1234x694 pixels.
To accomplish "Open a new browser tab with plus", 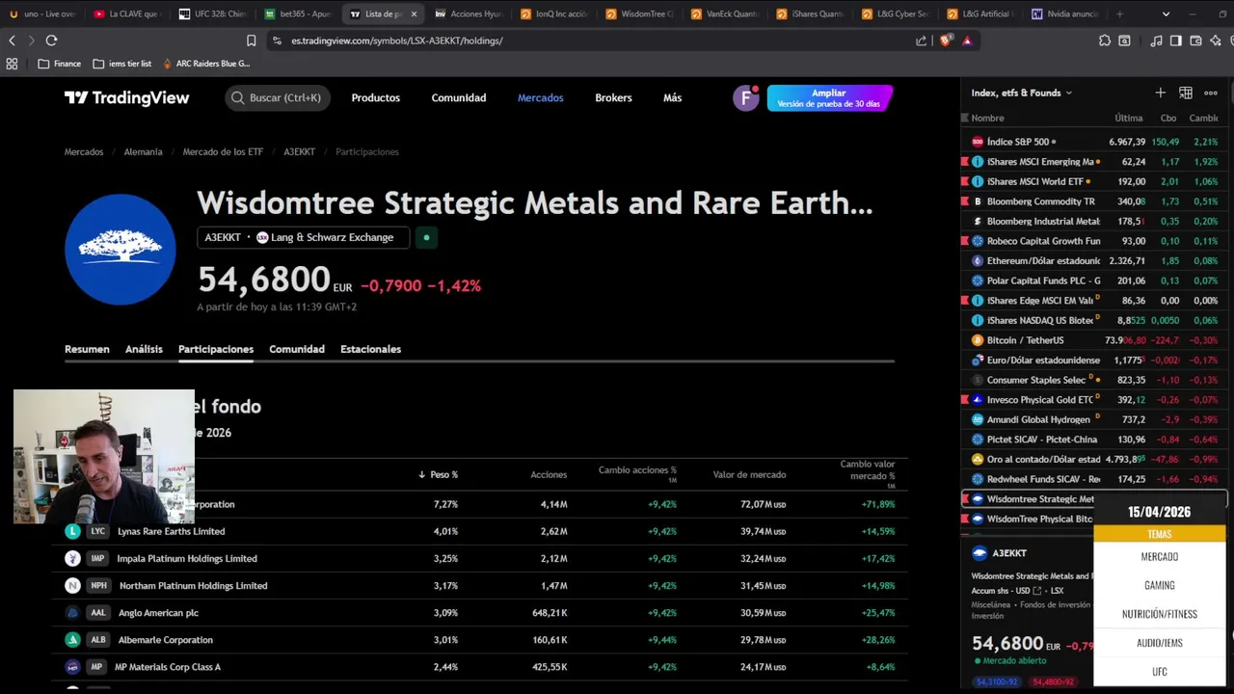I will (1119, 14).
